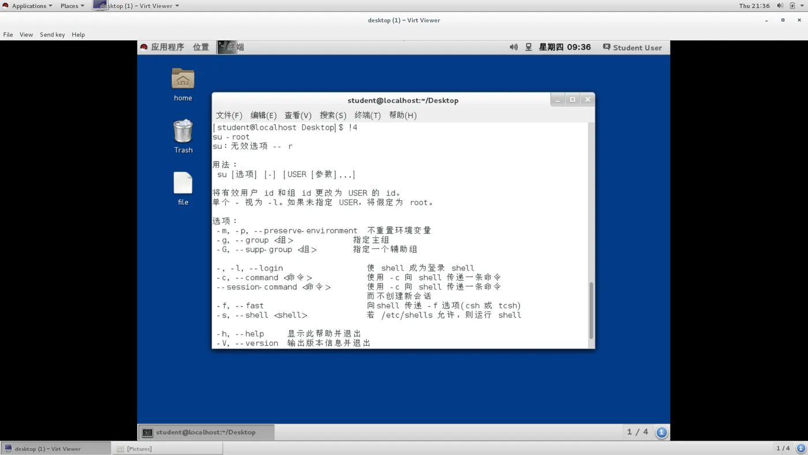The height and width of the screenshot is (455, 808).
Task: Click host workspace switcher icon bottom right
Action: pyautogui.click(x=800, y=449)
